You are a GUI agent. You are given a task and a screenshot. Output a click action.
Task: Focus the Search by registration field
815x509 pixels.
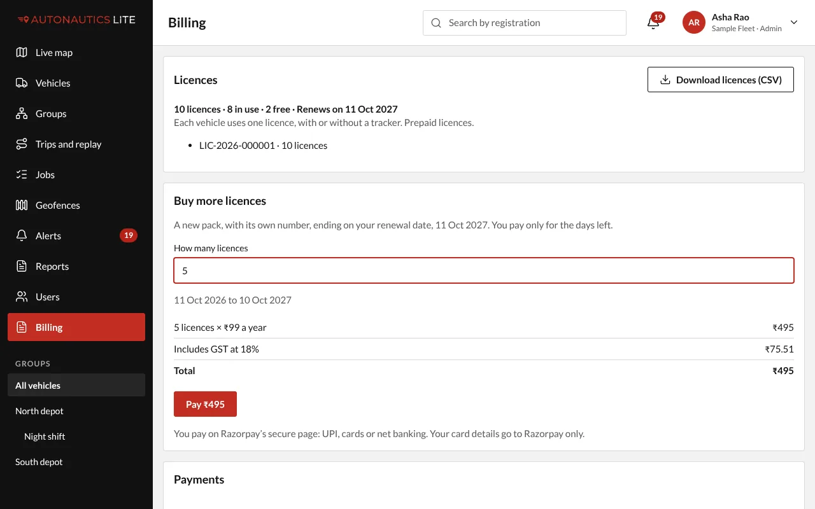pos(525,23)
